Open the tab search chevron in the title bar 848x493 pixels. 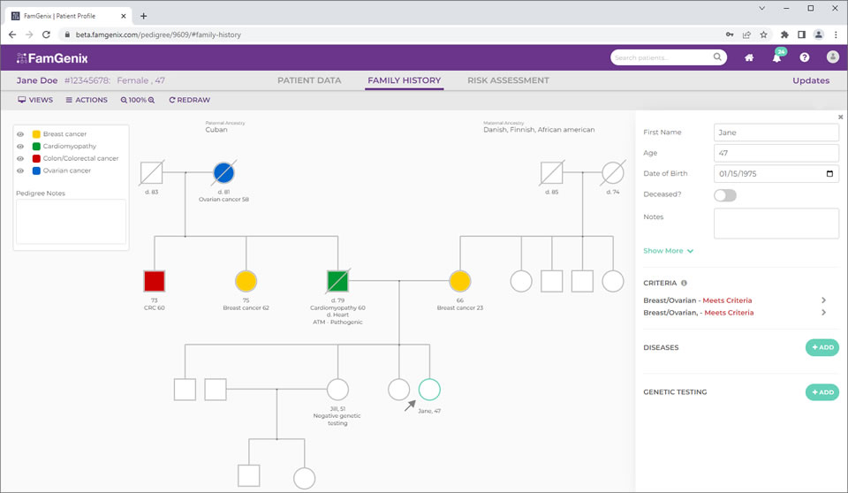tap(761, 8)
